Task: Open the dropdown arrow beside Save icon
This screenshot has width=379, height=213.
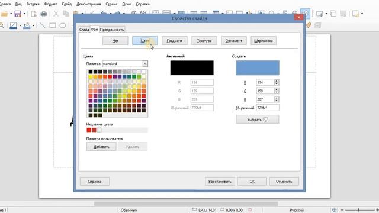Action: coord(24,14)
